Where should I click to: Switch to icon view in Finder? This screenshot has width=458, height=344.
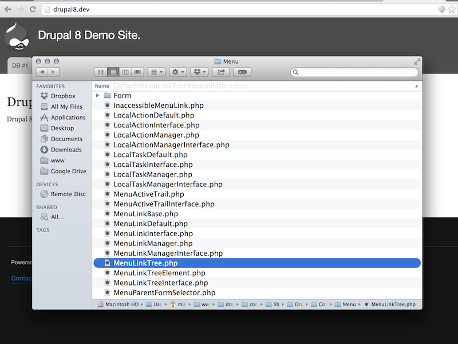pyautogui.click(x=100, y=72)
